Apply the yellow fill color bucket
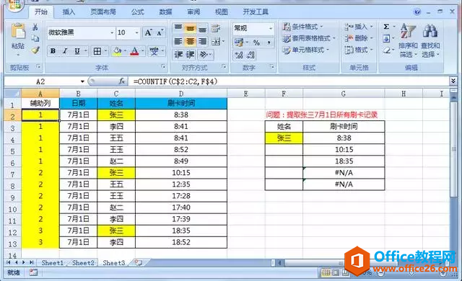 tap(117, 51)
